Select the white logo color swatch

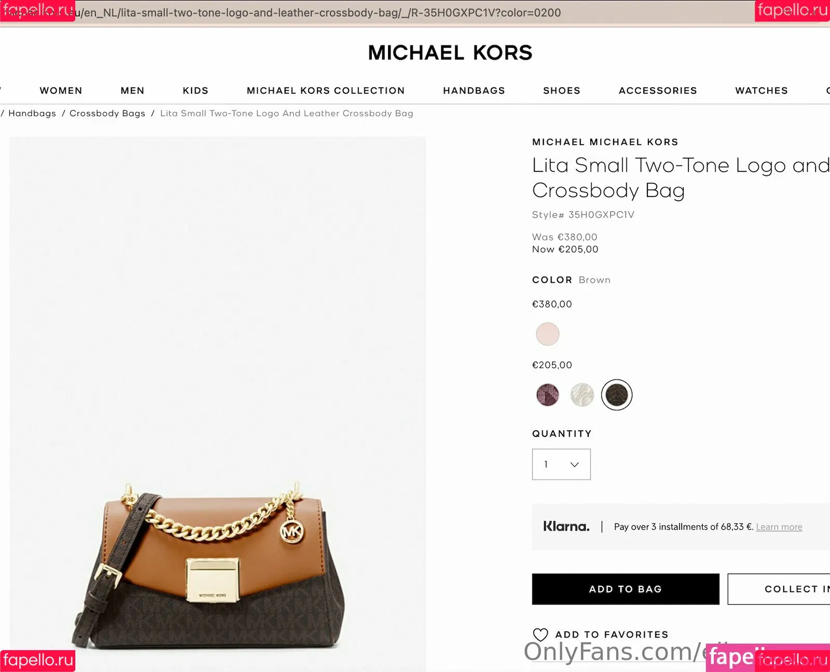(x=582, y=395)
